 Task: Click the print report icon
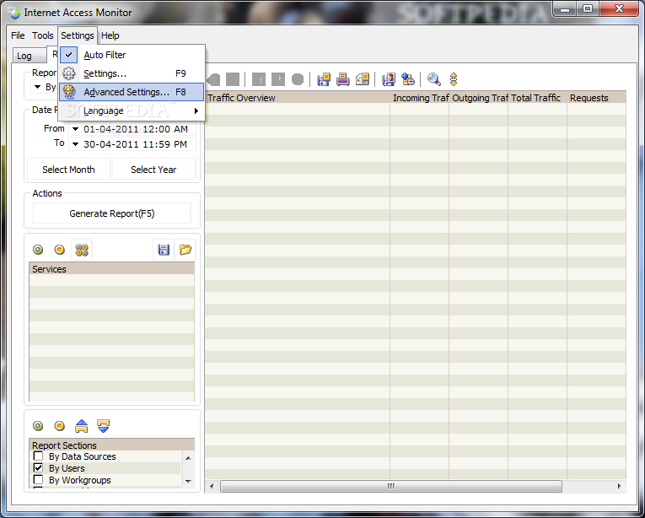(x=342, y=79)
